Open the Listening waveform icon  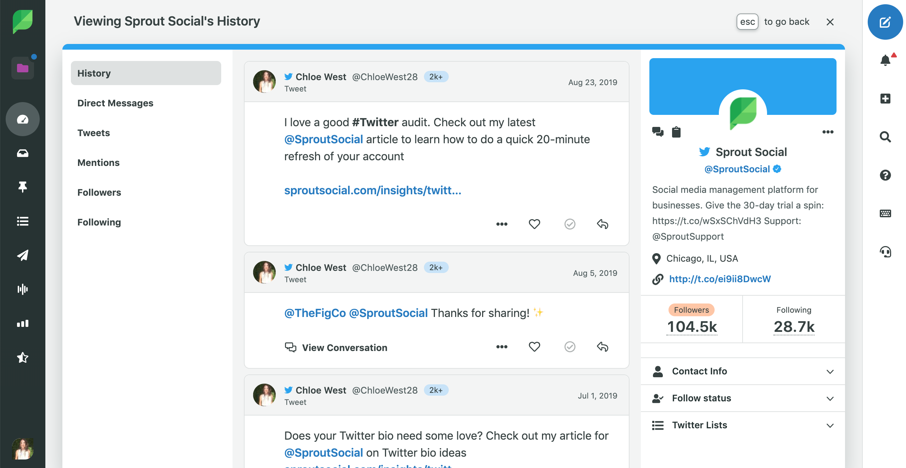23,289
